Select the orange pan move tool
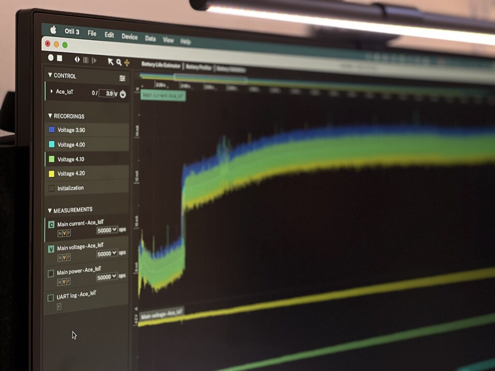Viewport: 495px width, 371px height. coord(127,63)
